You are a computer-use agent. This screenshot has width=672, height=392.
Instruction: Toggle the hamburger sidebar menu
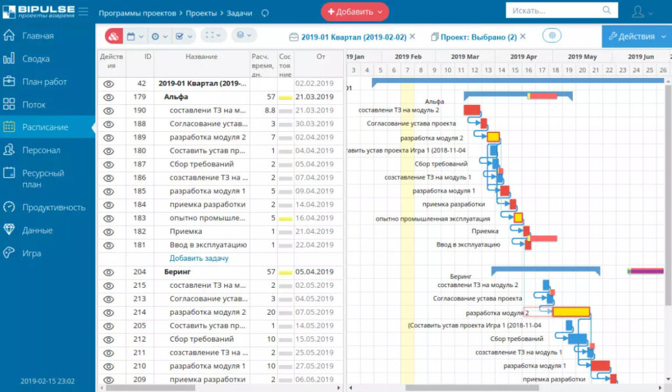click(83, 12)
